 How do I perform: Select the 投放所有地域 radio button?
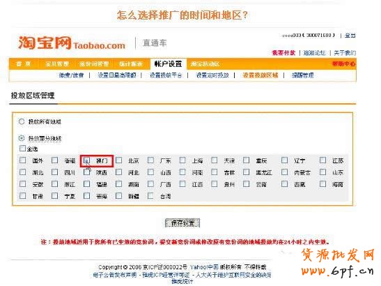[22, 121]
